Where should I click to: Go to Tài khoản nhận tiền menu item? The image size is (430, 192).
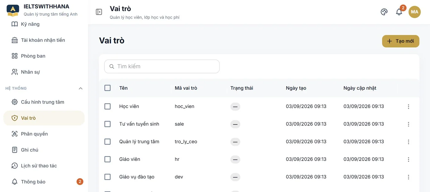[x=44, y=40]
